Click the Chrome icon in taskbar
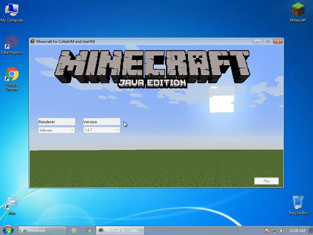 (x=88, y=230)
